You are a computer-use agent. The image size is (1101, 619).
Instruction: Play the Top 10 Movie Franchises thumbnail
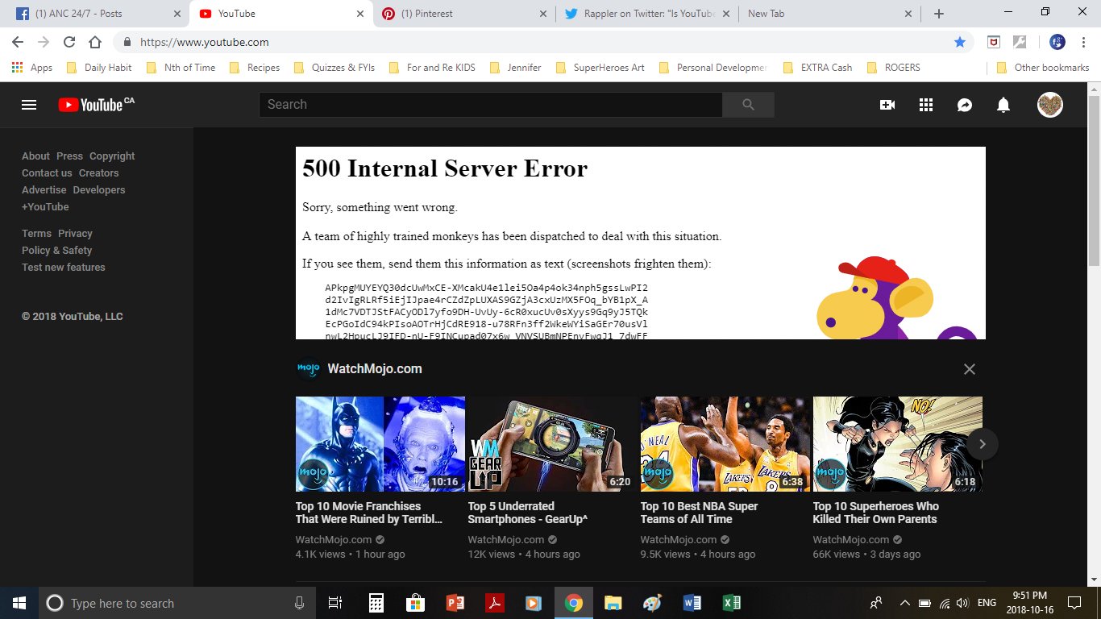380,444
